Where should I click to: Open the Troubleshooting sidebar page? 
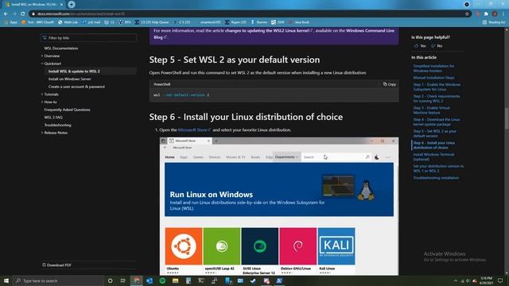(x=57, y=125)
